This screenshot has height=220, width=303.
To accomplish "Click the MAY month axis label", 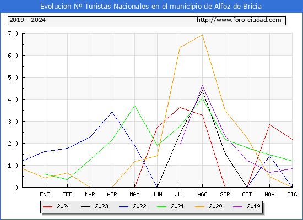I will [x=134, y=194].
